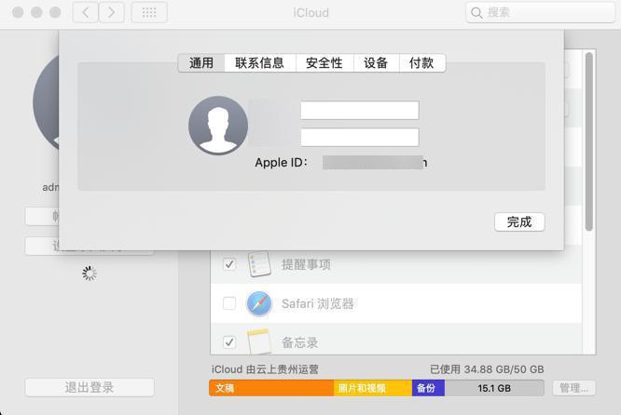Click the lower name input field
Image resolution: width=621 pixels, height=415 pixels.
click(x=360, y=137)
